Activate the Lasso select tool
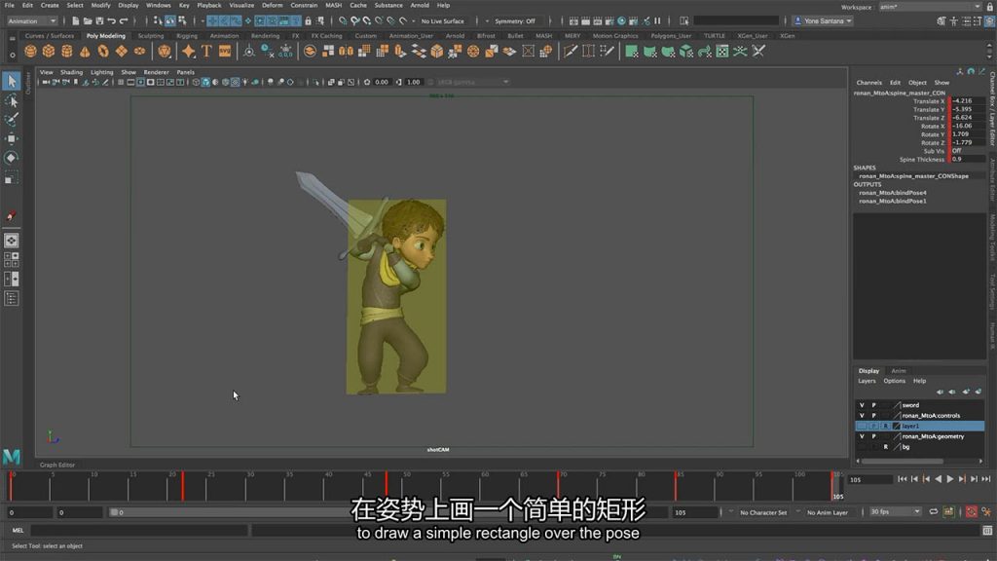The image size is (997, 561). (x=12, y=101)
